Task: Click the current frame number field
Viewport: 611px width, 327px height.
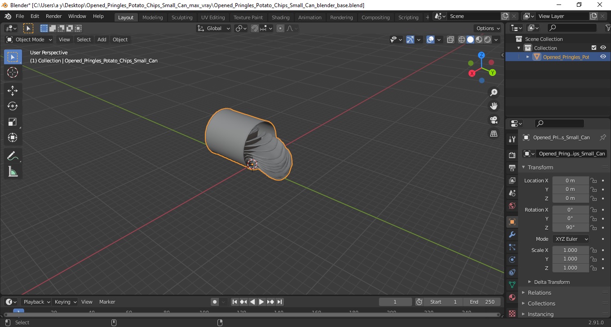Action: click(395, 302)
